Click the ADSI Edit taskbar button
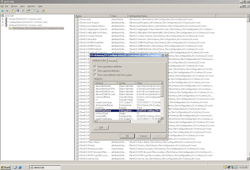This screenshot has width=250, height=170. click(x=45, y=167)
